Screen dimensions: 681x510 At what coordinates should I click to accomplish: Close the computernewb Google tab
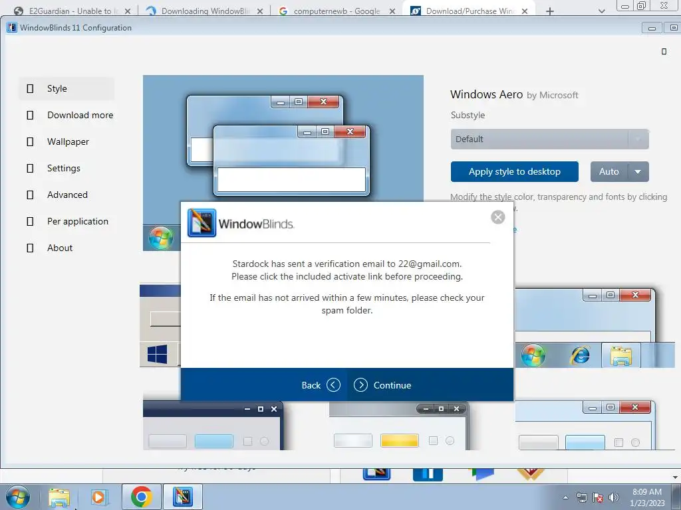point(392,11)
